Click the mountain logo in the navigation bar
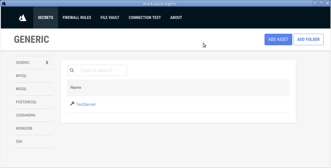 click(23, 18)
